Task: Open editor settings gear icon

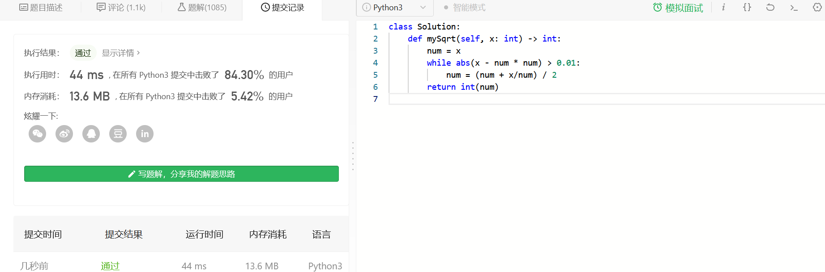Action: (817, 7)
